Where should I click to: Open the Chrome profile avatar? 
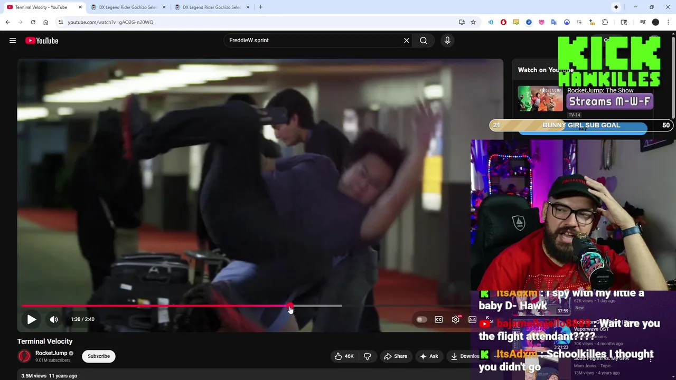pos(655,22)
